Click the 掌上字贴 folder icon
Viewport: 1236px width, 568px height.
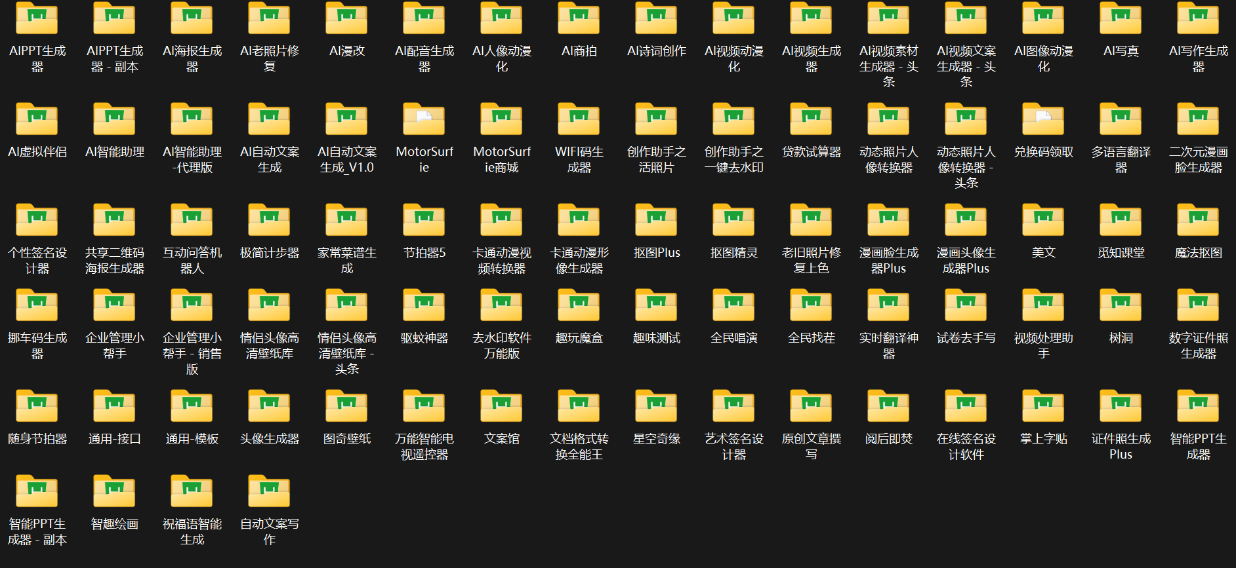coord(1043,406)
